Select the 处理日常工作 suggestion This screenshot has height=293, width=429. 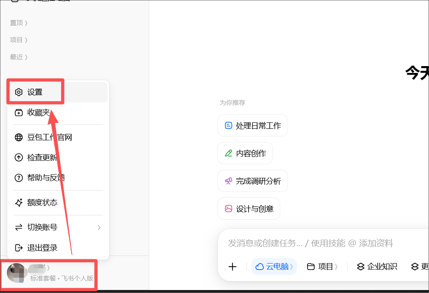click(252, 125)
